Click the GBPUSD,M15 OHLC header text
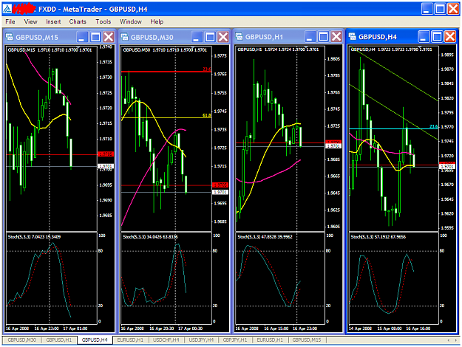The image size is (462, 347). [x=50, y=49]
